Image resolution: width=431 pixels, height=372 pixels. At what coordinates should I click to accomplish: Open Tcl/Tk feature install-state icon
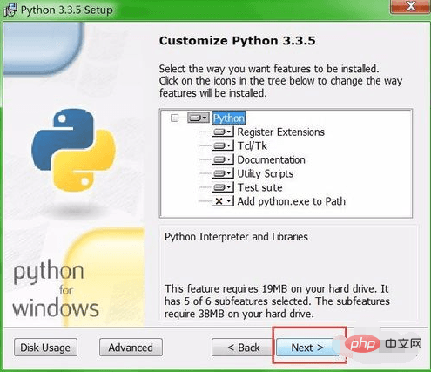[x=223, y=145]
